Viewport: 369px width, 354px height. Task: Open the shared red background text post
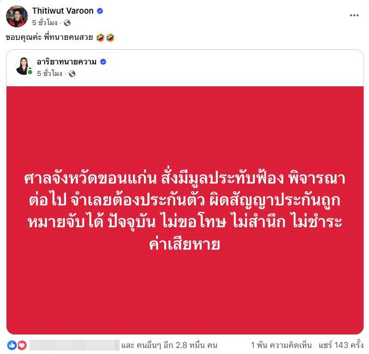(x=185, y=210)
